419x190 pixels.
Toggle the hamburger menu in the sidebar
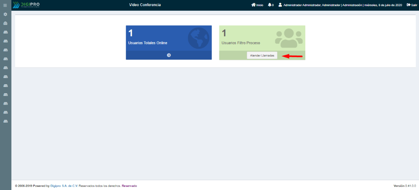pyautogui.click(x=5, y=5)
